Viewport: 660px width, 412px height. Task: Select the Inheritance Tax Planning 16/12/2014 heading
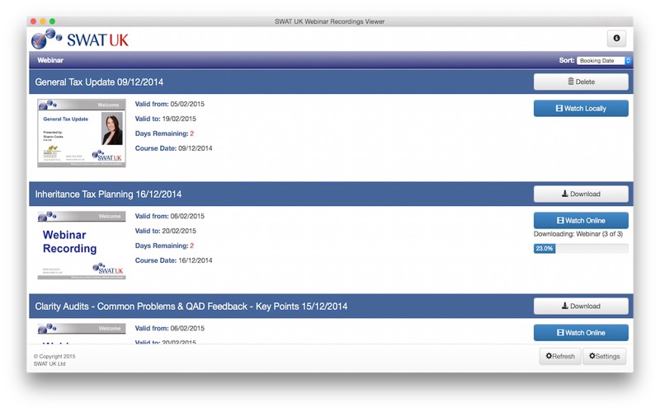click(108, 194)
